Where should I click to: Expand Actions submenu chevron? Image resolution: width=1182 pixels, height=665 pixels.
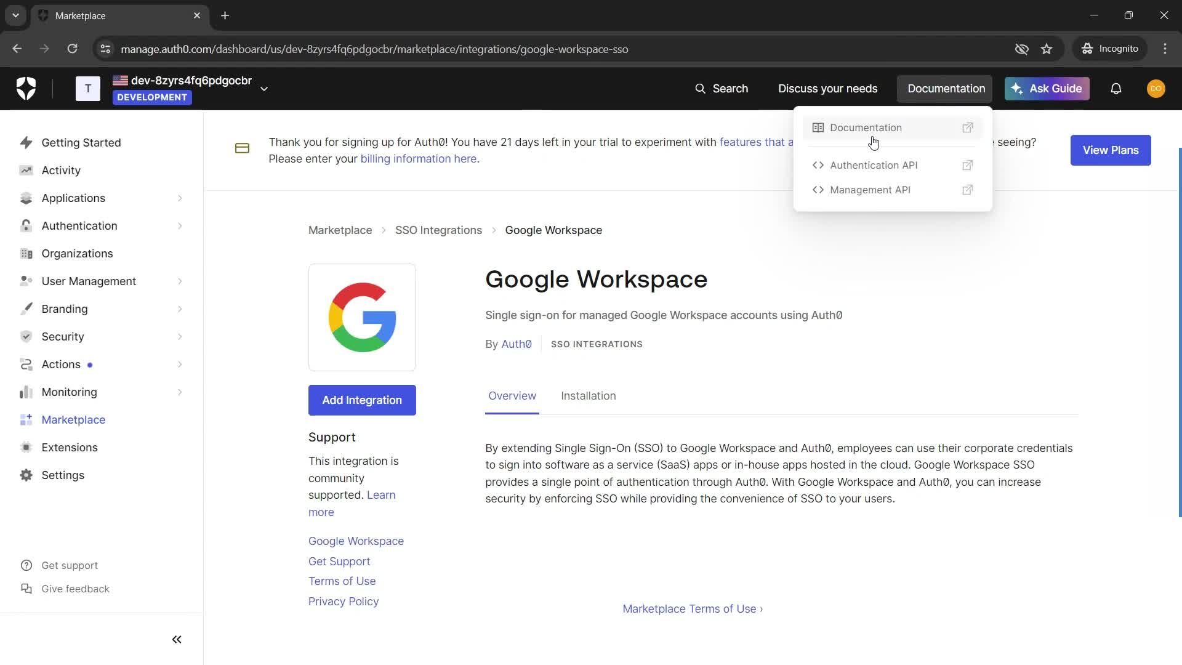pos(180,365)
